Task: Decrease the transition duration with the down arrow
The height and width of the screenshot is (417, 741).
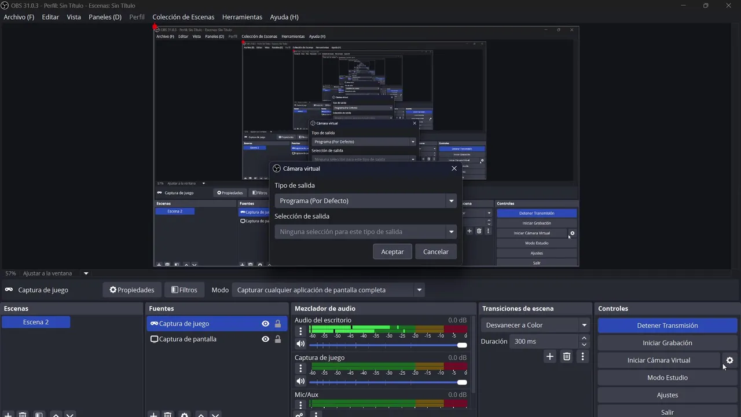Action: pos(584,345)
